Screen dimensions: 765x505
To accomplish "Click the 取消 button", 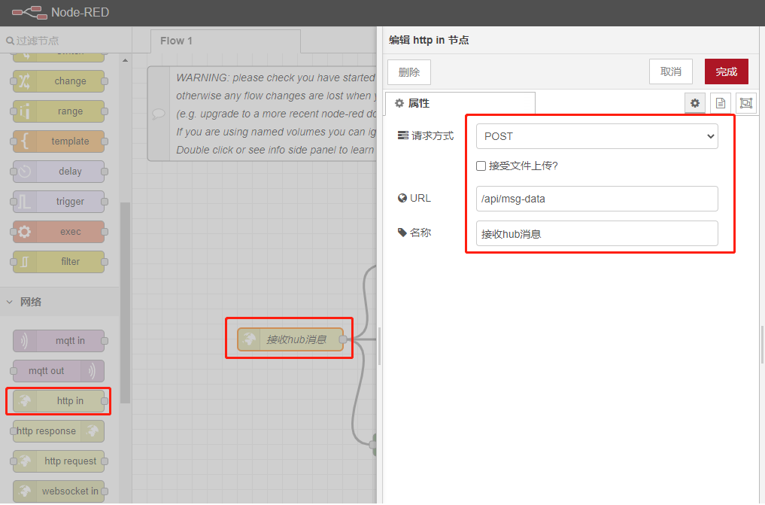I will 670,71.
